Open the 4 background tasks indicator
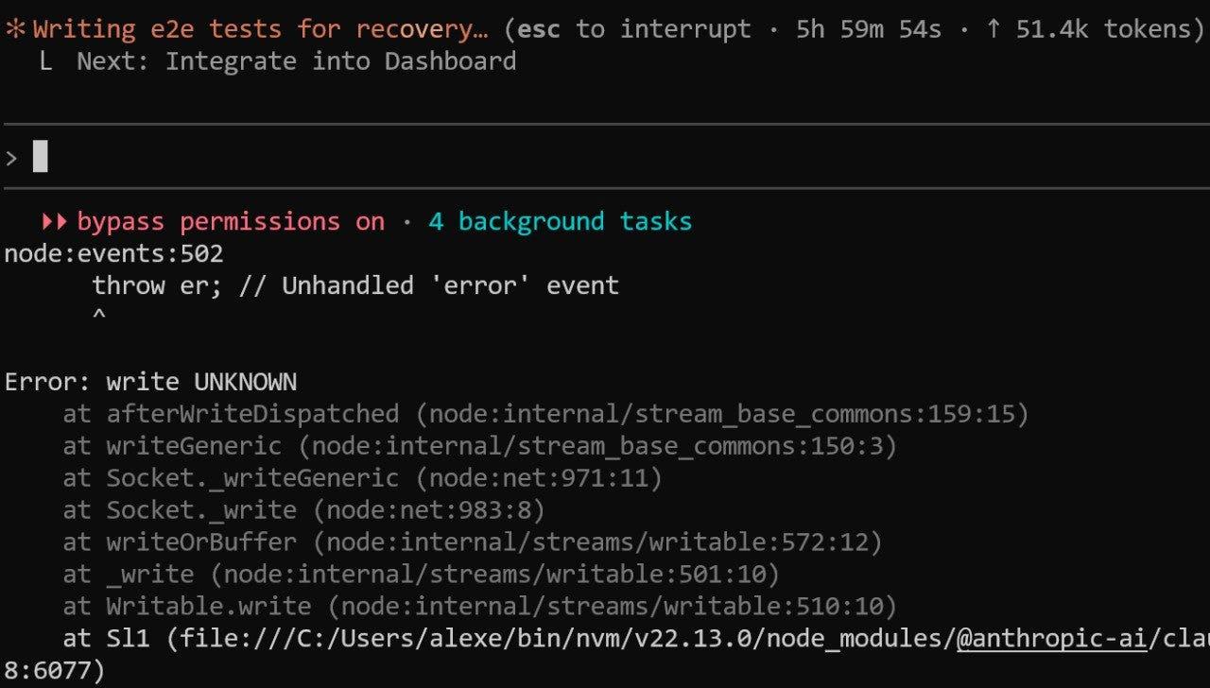The image size is (1210, 688). [x=560, y=222]
